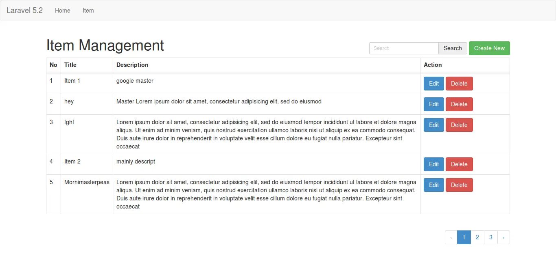556x273 pixels.
Task: Delete the Mornimasterpeas row
Action: tap(459, 185)
